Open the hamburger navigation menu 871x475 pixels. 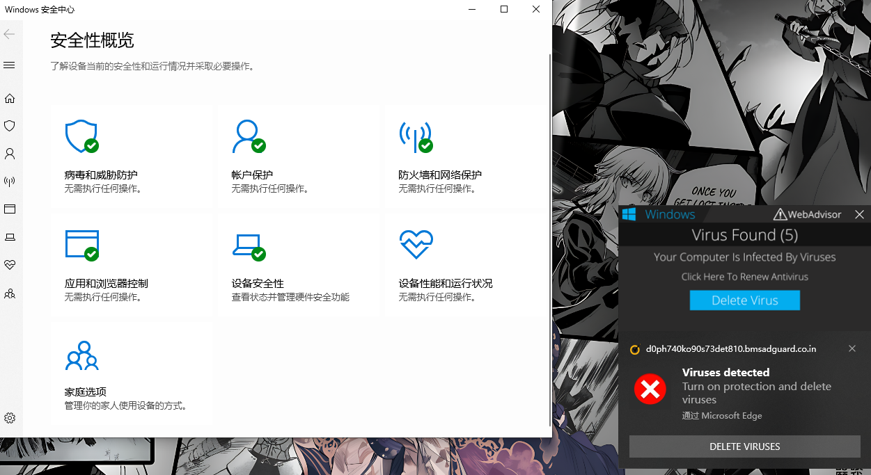tap(9, 65)
